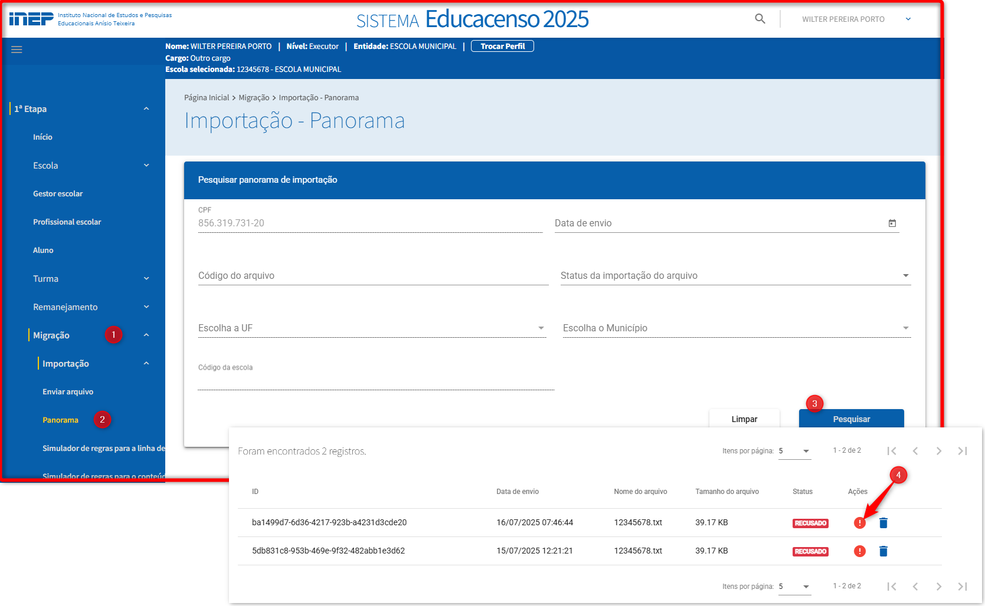Go to first page in top paginator
The height and width of the screenshot is (606, 985).
[892, 451]
